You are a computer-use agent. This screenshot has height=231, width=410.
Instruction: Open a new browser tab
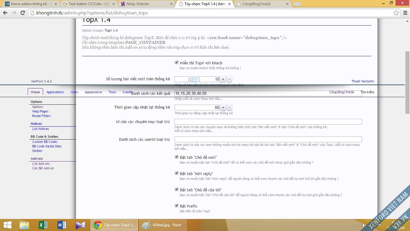(297, 4)
